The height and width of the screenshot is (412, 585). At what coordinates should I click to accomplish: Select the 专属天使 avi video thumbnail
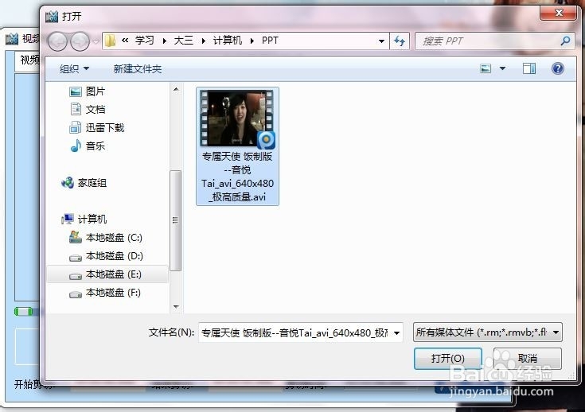click(x=237, y=119)
